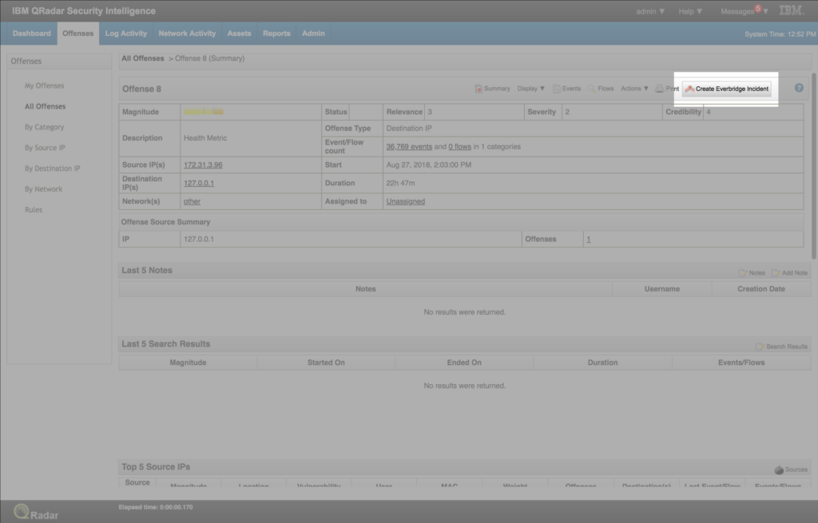Click the Source column header in Top 5 Source IPs
The height and width of the screenshot is (523, 818).
pos(137,482)
